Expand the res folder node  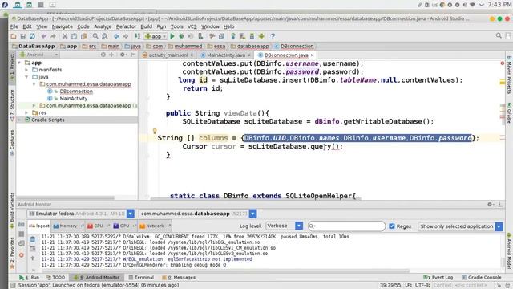pos(26,112)
